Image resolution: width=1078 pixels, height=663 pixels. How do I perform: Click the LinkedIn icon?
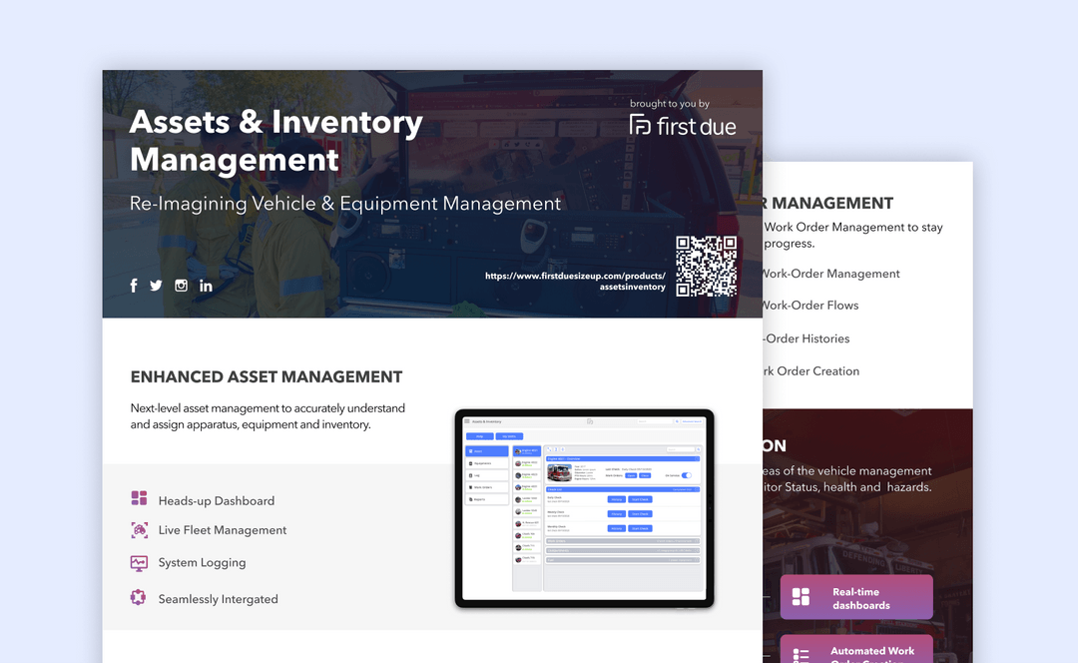[x=206, y=285]
